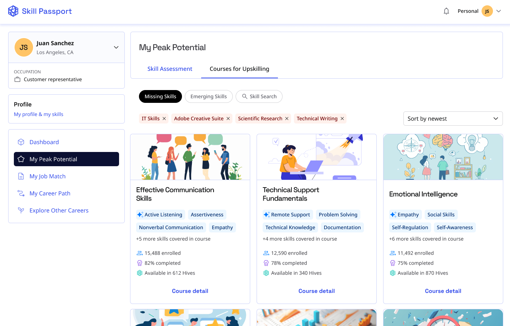Viewport: 510px width, 326px height.
Task: Open the Sort by newest dropdown
Action: coord(453,119)
